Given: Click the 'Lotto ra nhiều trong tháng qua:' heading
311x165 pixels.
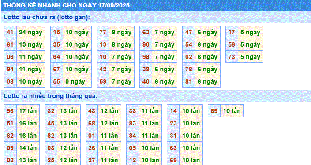Looking at the screenshot, I should 51,96.
